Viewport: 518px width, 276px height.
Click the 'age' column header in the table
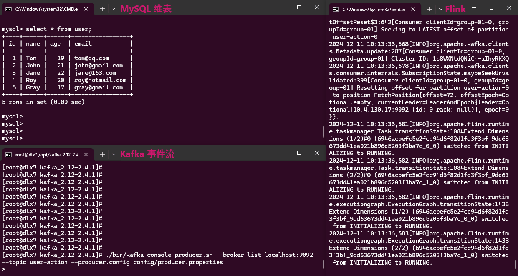[x=55, y=44]
